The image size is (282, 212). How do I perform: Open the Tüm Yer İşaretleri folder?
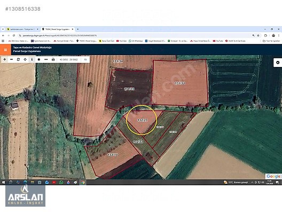[x=271, y=41]
